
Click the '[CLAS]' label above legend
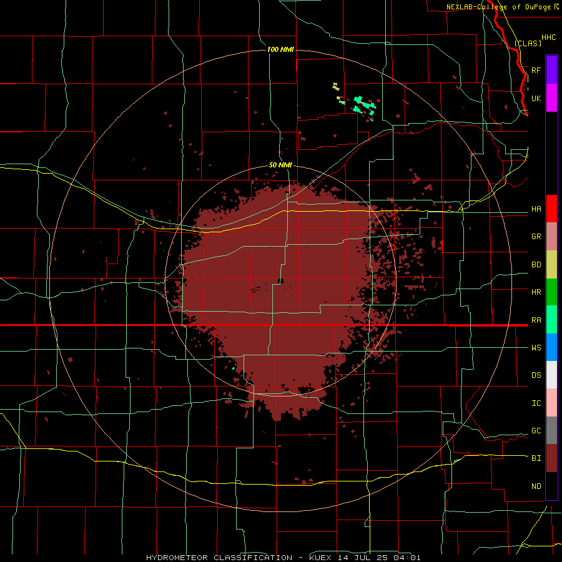tap(528, 43)
